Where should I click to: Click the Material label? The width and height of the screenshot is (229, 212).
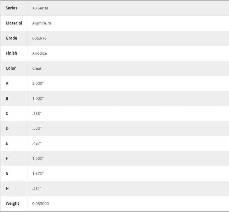tap(14, 23)
